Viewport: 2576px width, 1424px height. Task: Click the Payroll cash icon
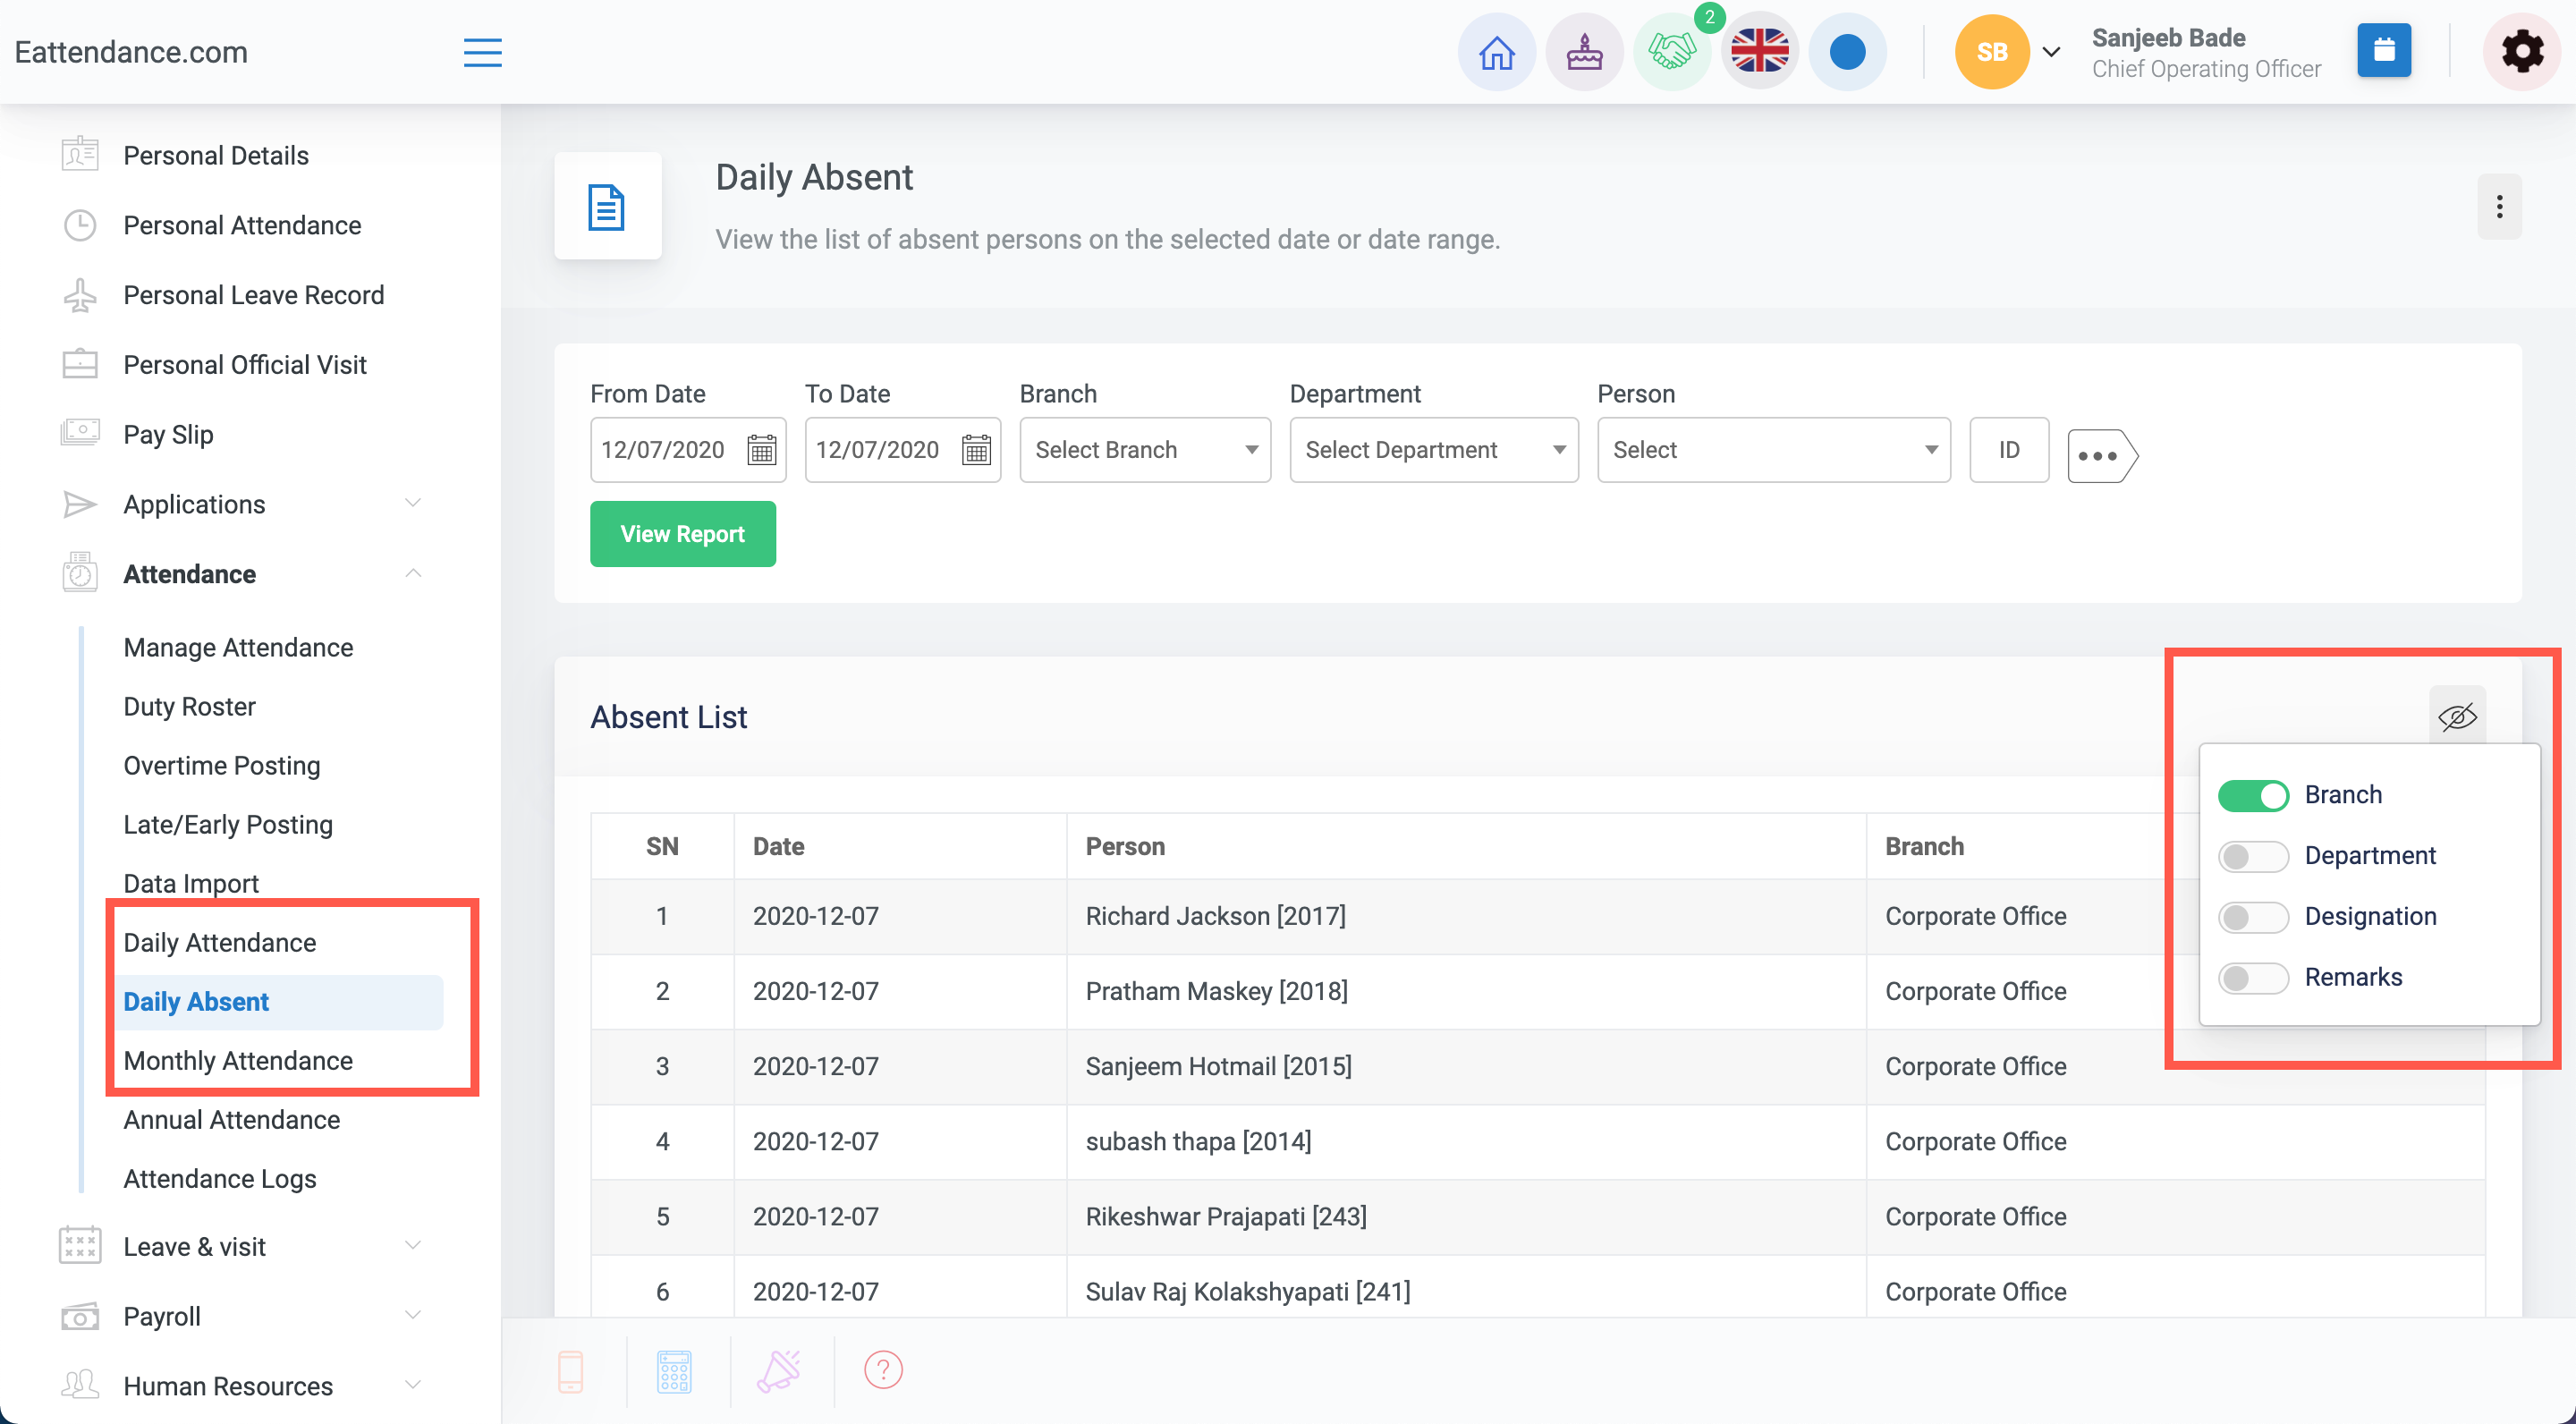pyautogui.click(x=80, y=1316)
